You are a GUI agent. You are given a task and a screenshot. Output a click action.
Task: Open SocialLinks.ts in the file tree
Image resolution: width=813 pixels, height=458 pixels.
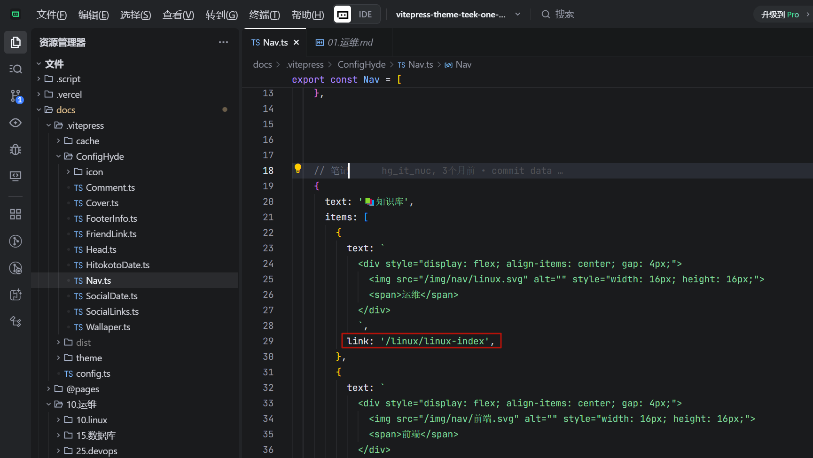pyautogui.click(x=112, y=311)
